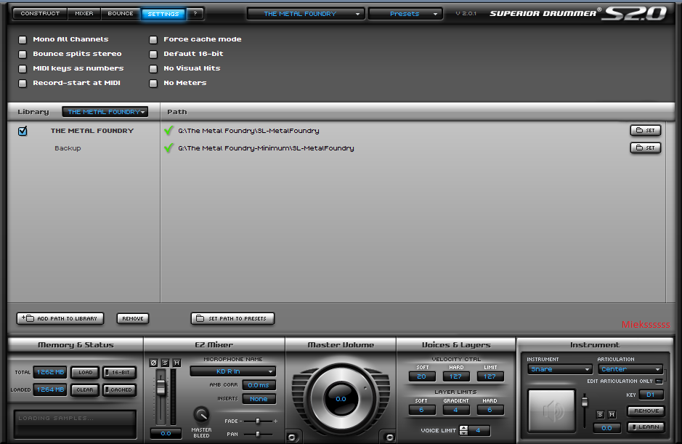Click the Master Bleed knob
Image resolution: width=682 pixels, height=444 pixels.
(201, 415)
